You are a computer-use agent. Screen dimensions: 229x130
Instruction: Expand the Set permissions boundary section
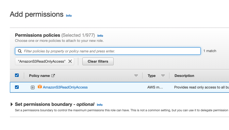tap(12, 104)
